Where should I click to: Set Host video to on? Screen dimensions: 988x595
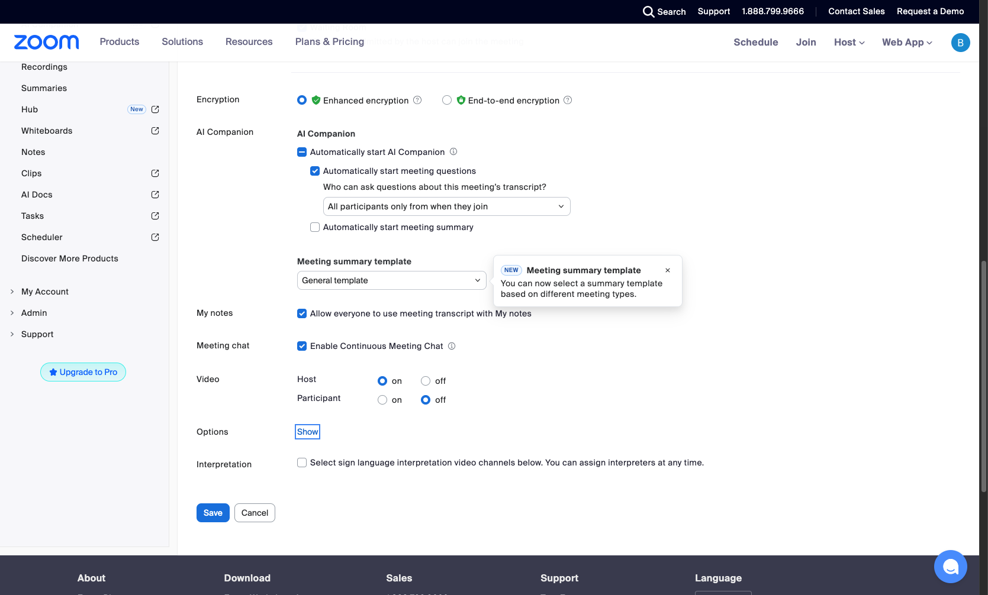382,381
